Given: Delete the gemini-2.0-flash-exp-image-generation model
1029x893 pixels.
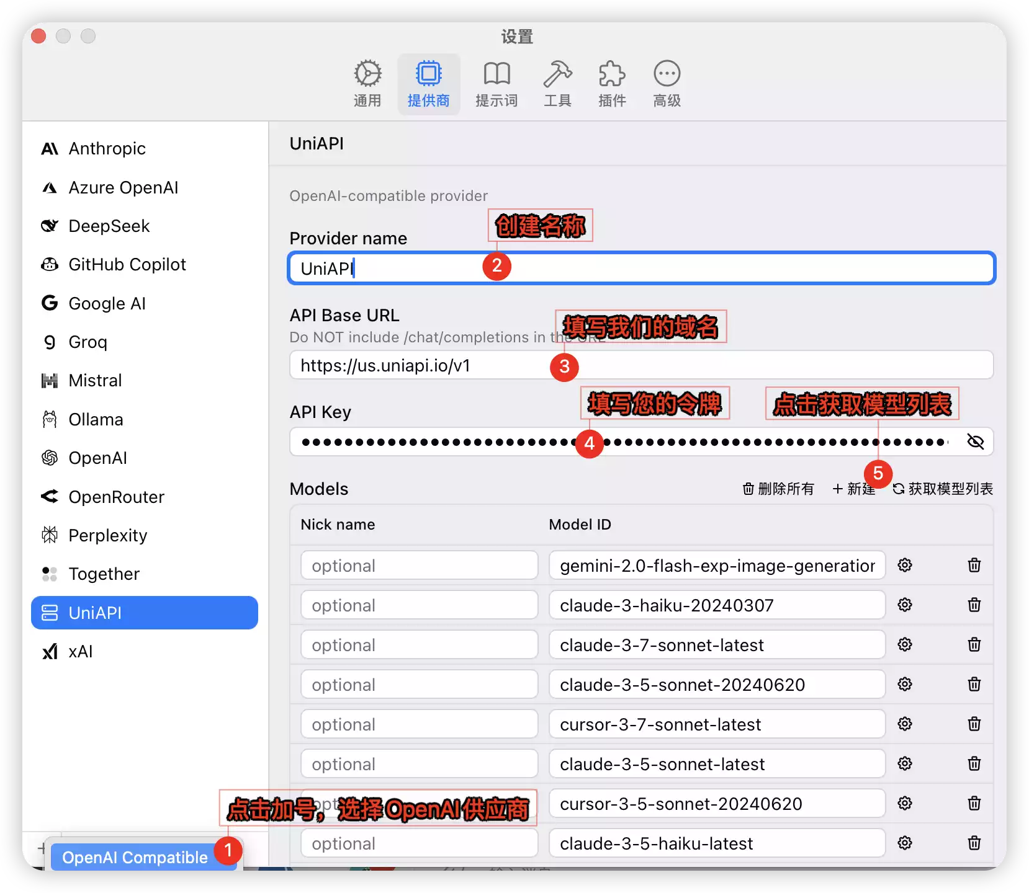Looking at the screenshot, I should [974, 565].
